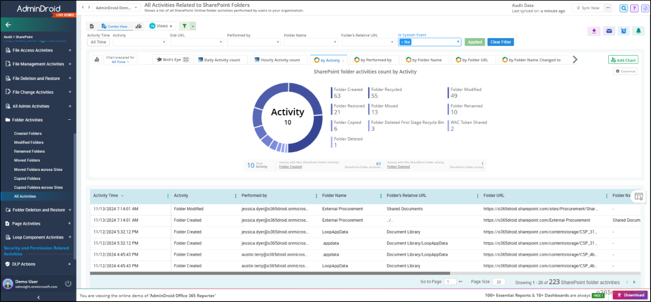Image resolution: width=651 pixels, height=302 pixels.
Task: Open the Activity filter dropdown
Action: point(140,42)
